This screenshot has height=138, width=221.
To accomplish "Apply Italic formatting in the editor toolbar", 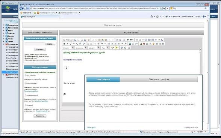I will click(x=67, y=44).
